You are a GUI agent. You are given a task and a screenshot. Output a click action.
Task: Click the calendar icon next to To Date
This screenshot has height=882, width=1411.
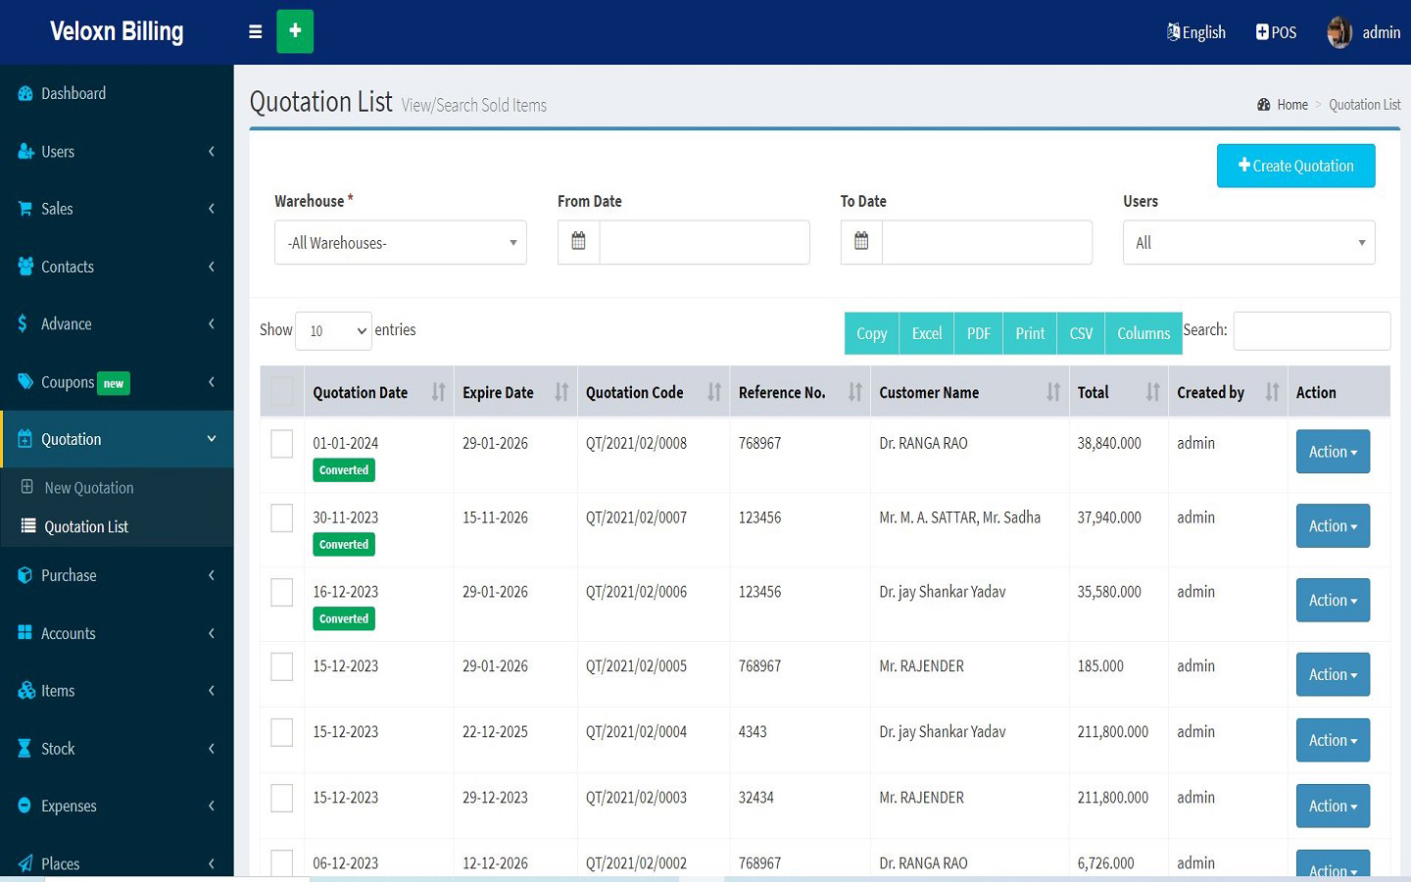(x=860, y=242)
